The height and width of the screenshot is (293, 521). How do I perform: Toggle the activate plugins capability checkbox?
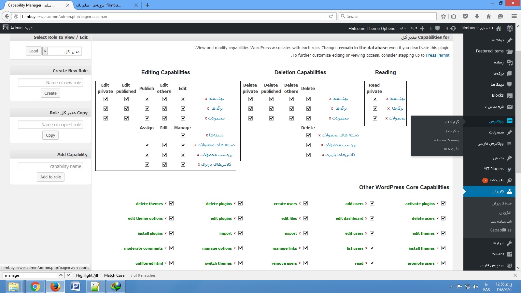click(443, 203)
